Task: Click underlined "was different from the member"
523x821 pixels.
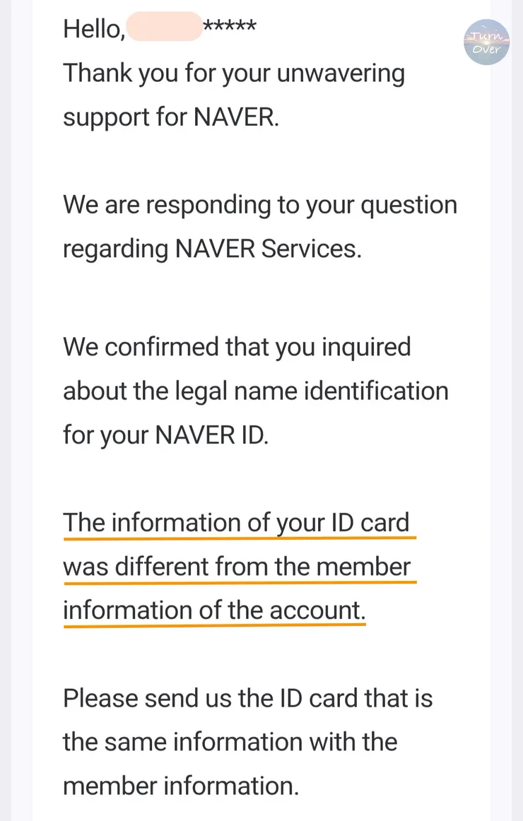Action: pyautogui.click(x=237, y=567)
